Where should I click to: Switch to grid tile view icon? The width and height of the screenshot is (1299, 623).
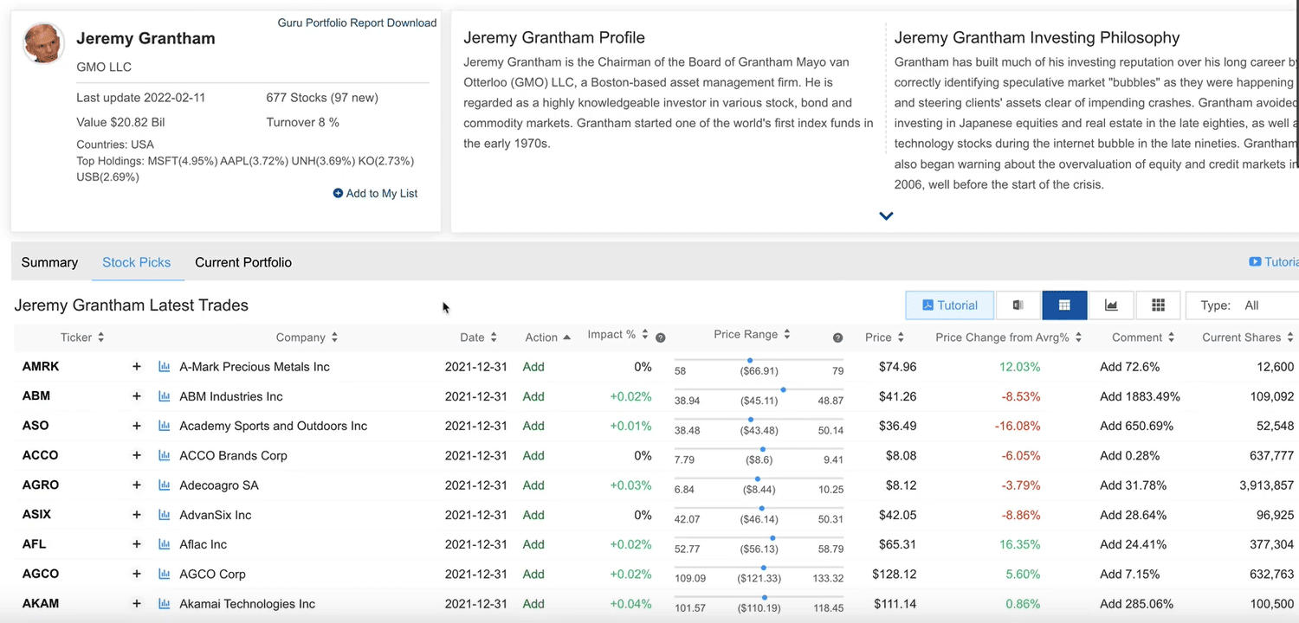pyautogui.click(x=1158, y=305)
